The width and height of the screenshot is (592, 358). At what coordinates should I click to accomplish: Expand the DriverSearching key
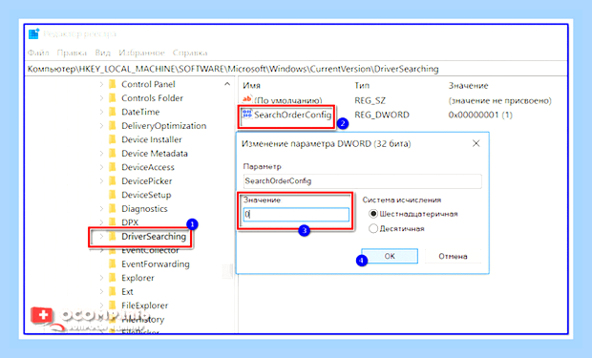tap(101, 237)
